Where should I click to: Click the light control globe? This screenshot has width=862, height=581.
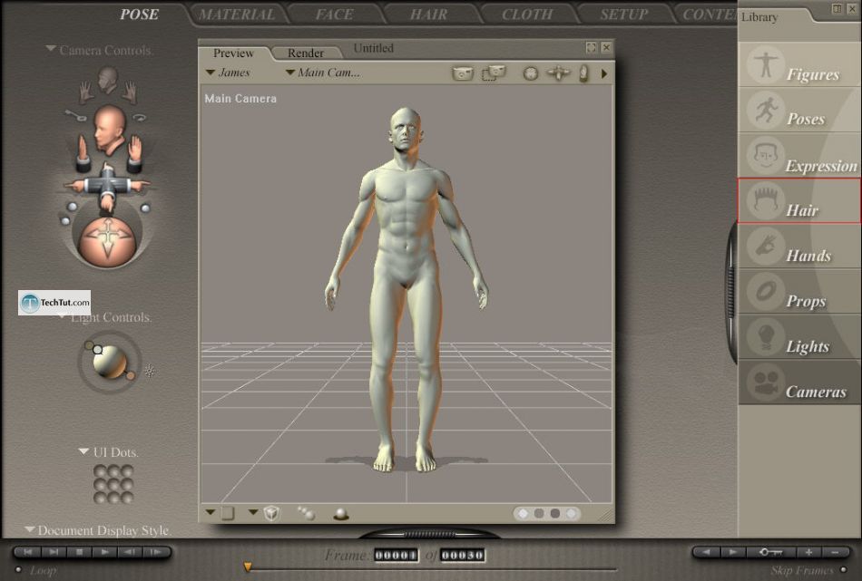tap(110, 362)
